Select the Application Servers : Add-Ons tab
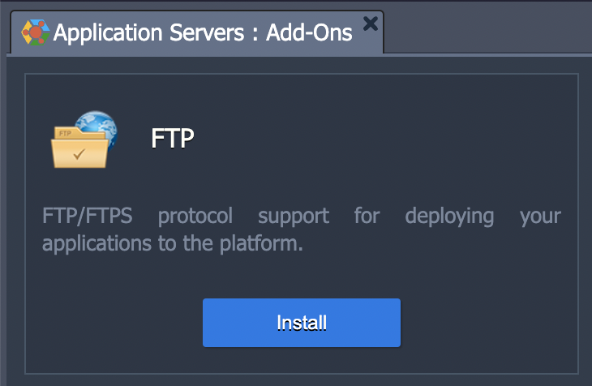The height and width of the screenshot is (386, 592). [197, 32]
